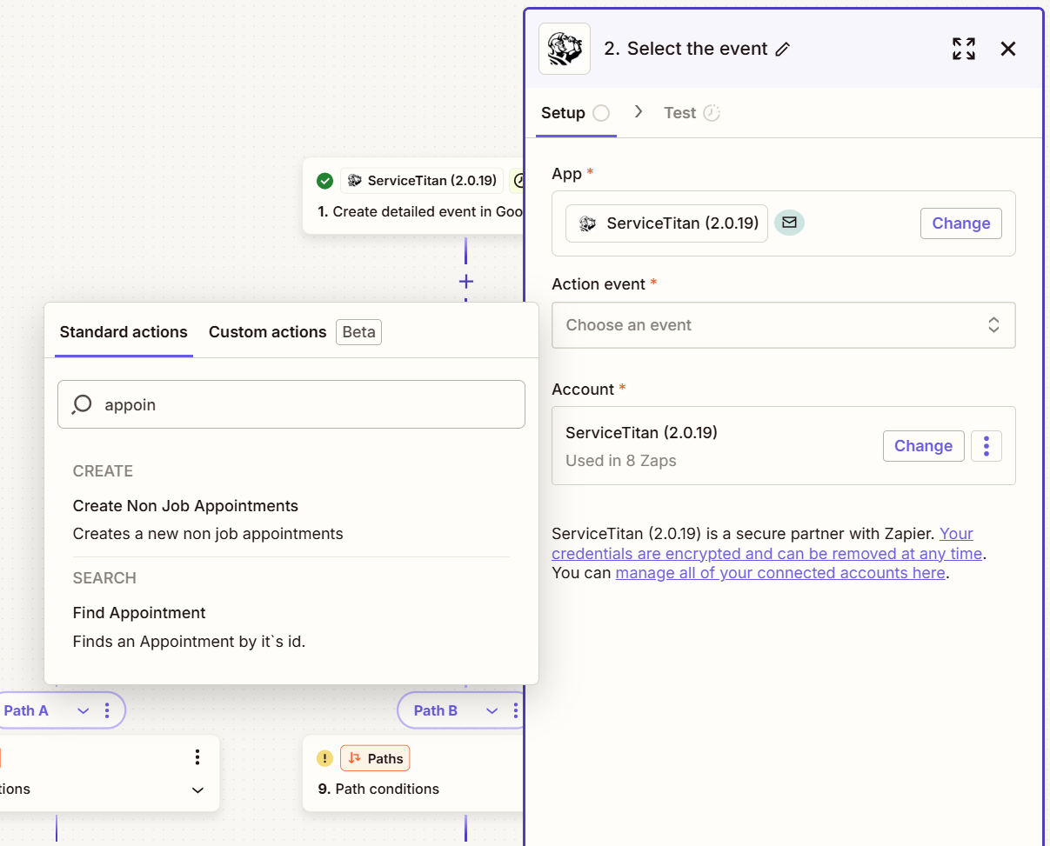The image size is (1050, 846).
Task: Open three-dot menu on left path conditions card
Action: (x=197, y=757)
